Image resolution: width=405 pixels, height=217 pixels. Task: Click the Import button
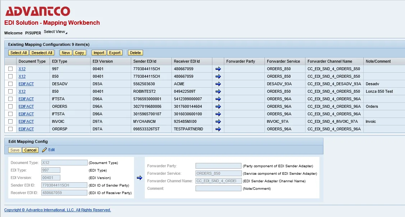click(98, 53)
